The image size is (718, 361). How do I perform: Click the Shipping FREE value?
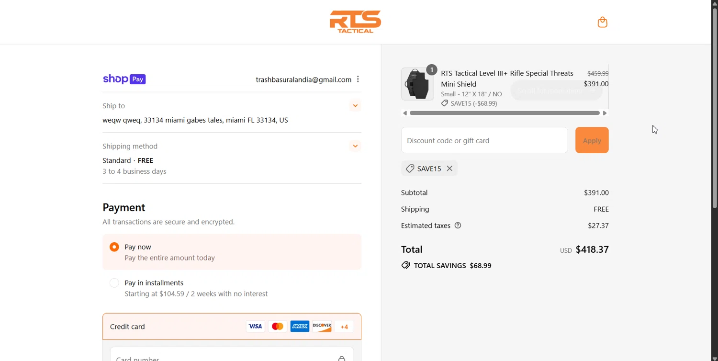click(601, 209)
